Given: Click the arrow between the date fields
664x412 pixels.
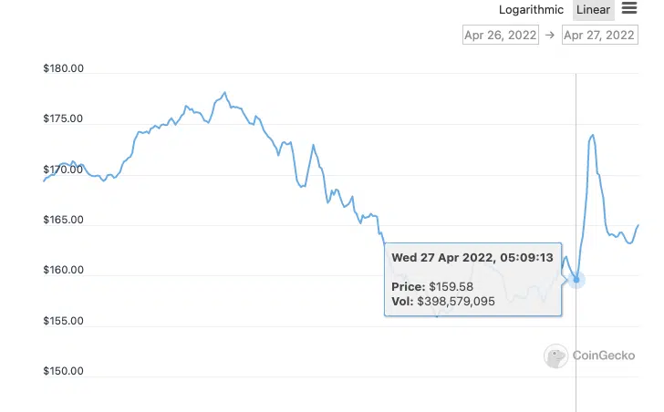Looking at the screenshot, I should pyautogui.click(x=550, y=35).
